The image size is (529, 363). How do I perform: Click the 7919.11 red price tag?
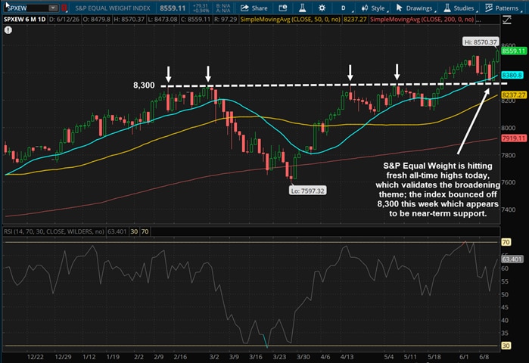pyautogui.click(x=513, y=138)
